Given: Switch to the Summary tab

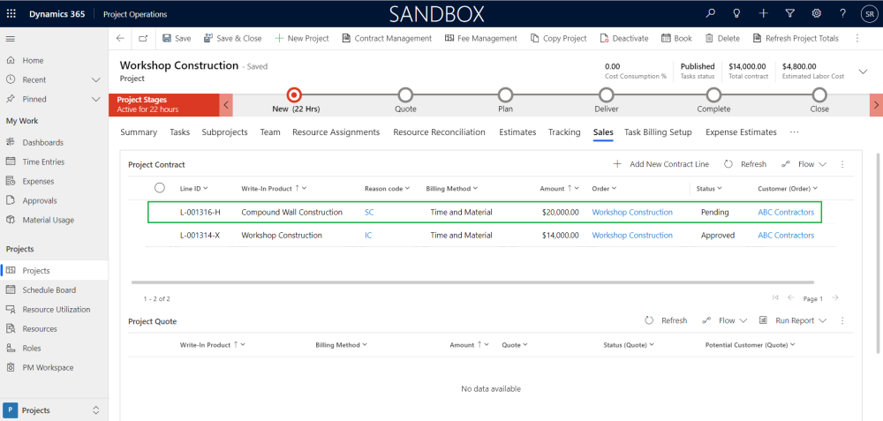Looking at the screenshot, I should pos(139,132).
